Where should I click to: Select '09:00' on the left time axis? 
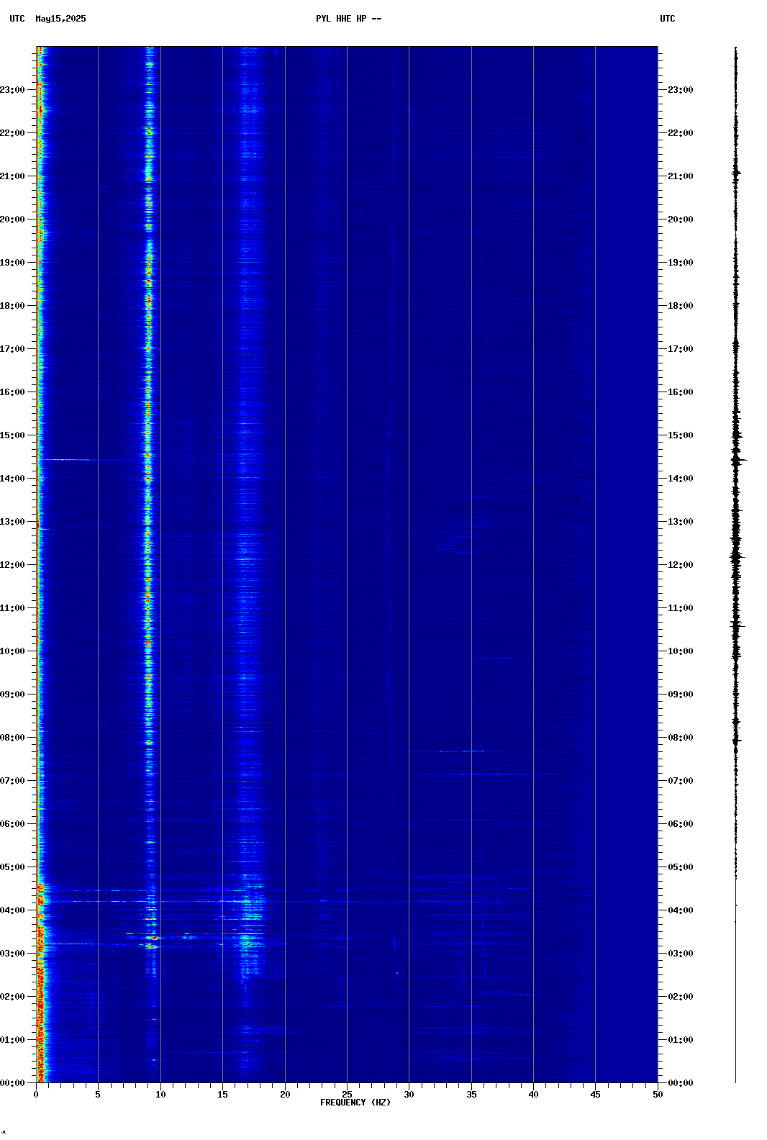click(12, 695)
